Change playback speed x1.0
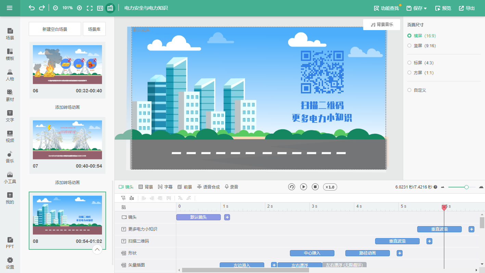This screenshot has width=485, height=273. (x=330, y=187)
